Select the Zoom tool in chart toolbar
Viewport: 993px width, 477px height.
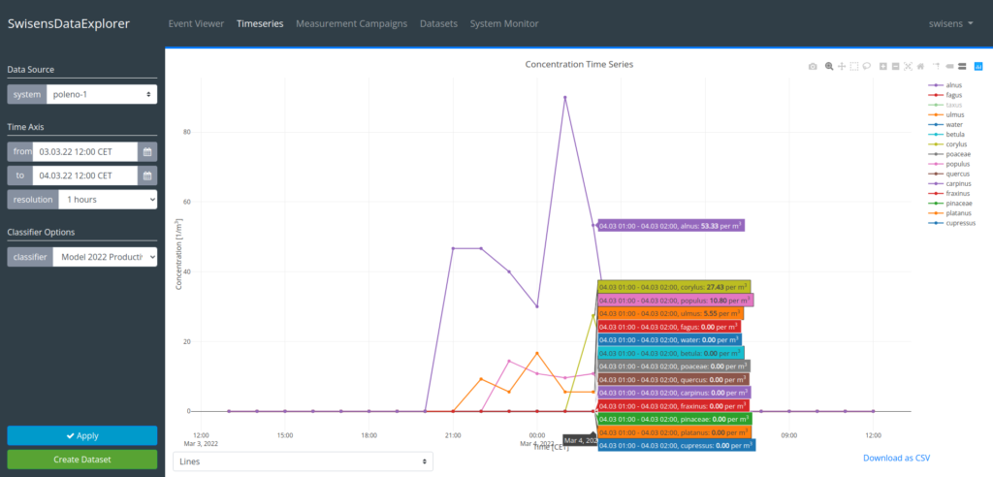829,66
